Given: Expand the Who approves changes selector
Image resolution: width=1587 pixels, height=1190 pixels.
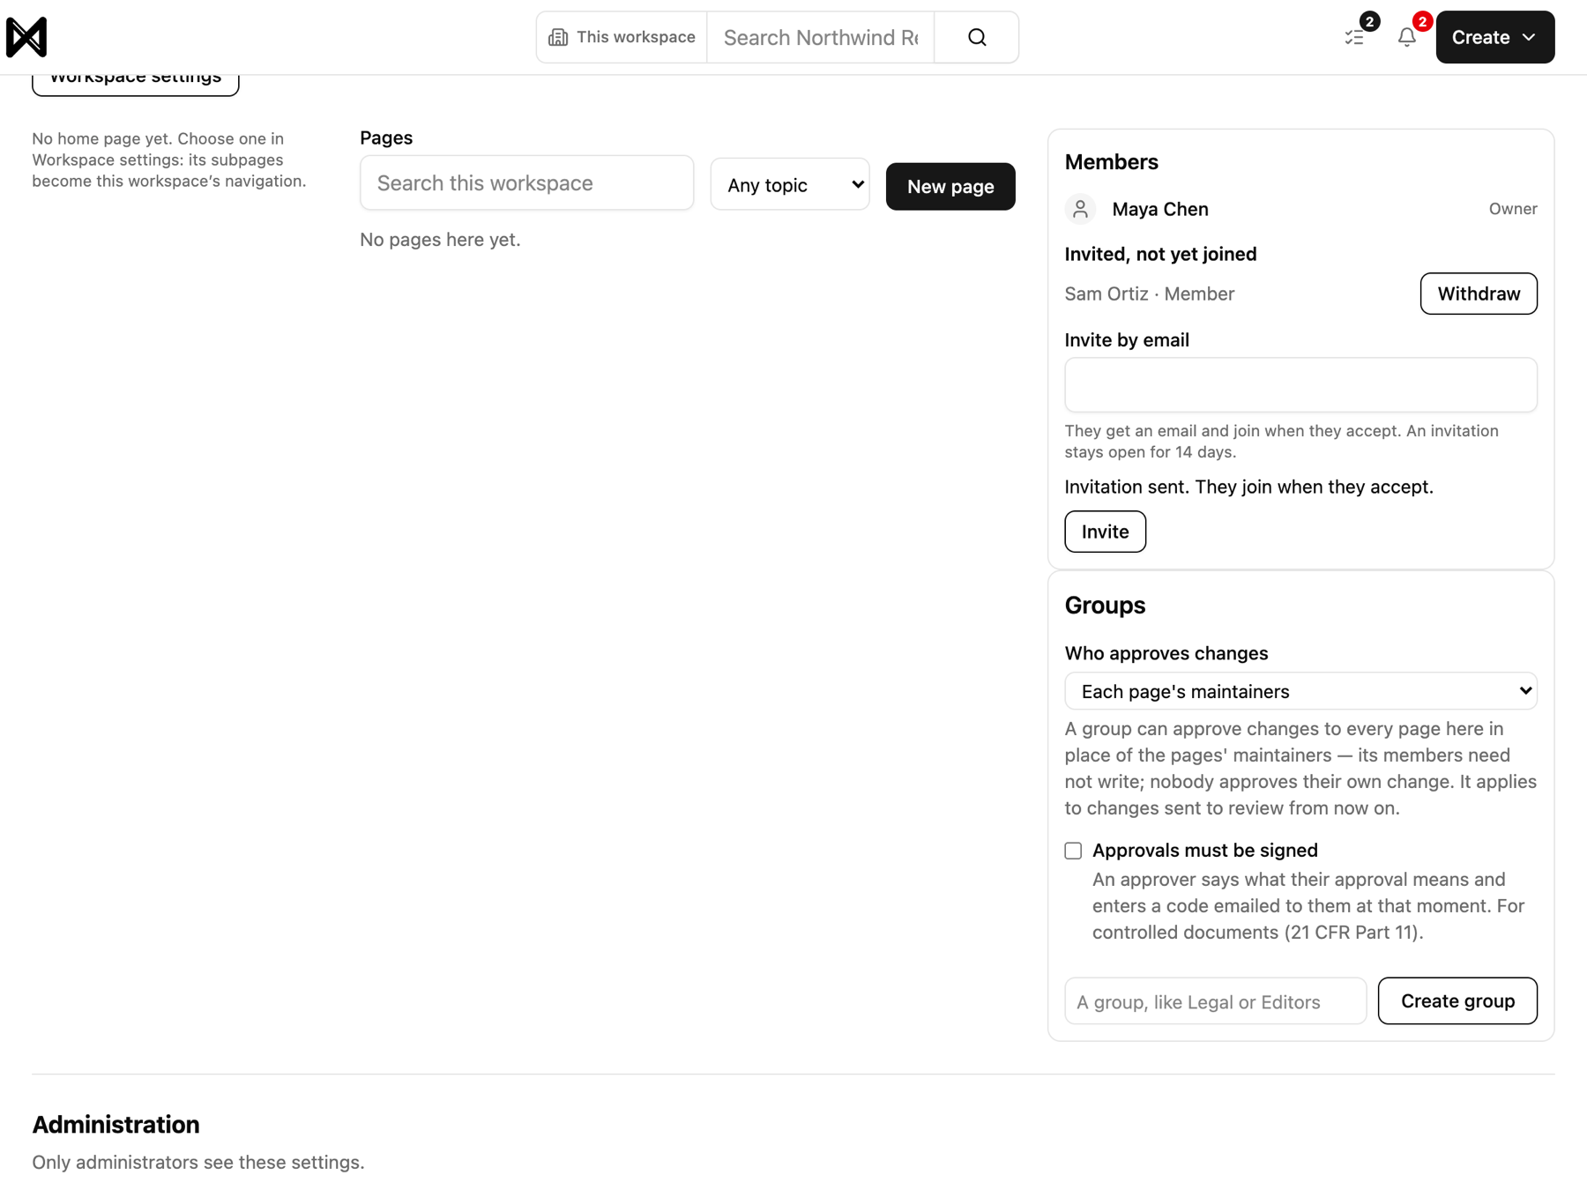Looking at the screenshot, I should [1300, 691].
